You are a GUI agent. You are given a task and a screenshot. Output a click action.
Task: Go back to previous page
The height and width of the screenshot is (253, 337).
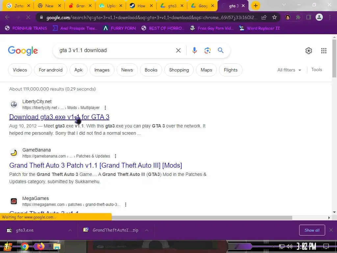click(7, 17)
